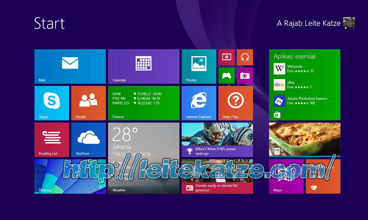Image resolution: width=368 pixels, height=220 pixels.
Task: Click the NIKKEI 225 row in Finance
Action: [136, 103]
